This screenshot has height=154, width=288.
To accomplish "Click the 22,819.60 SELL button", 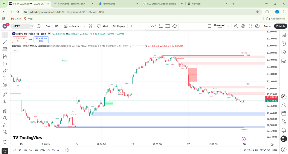I will 20,40.
